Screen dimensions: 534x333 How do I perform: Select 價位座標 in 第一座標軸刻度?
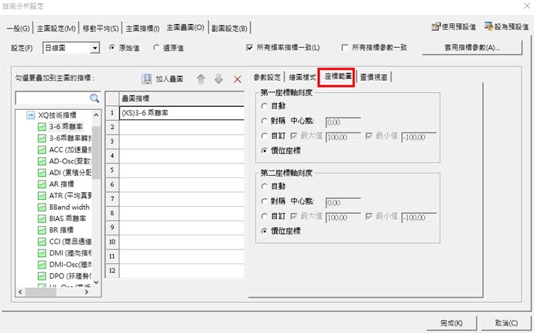click(264, 151)
